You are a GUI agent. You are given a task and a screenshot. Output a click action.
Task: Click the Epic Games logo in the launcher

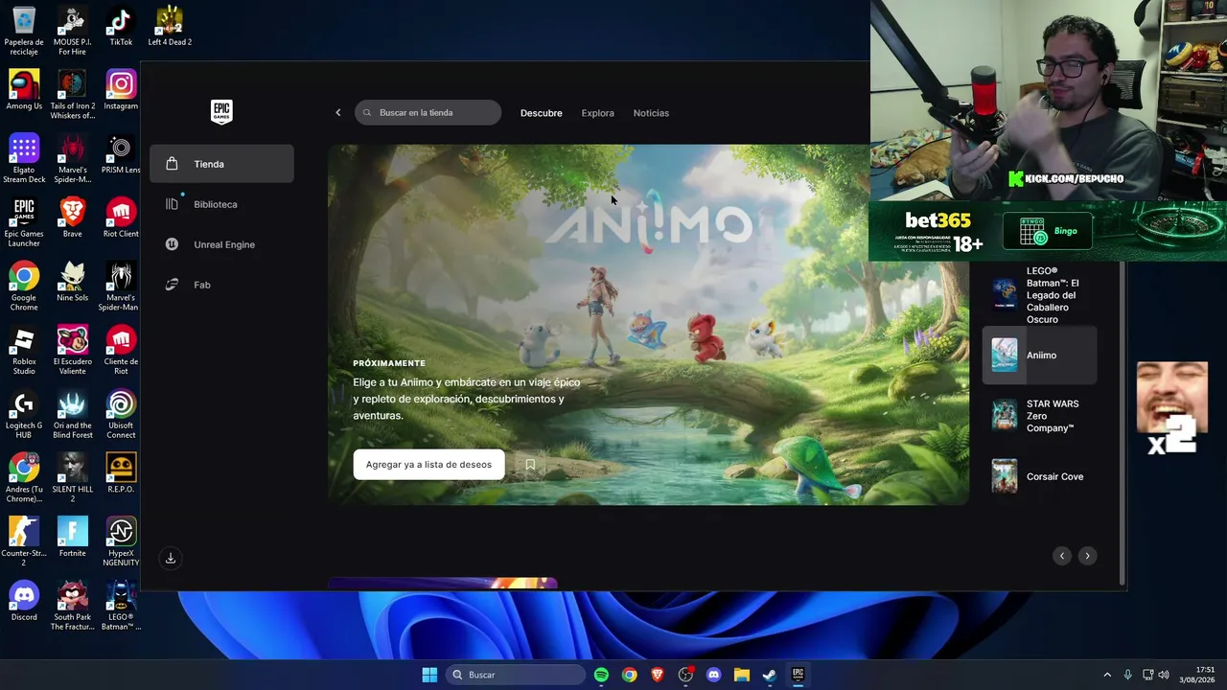click(x=221, y=112)
